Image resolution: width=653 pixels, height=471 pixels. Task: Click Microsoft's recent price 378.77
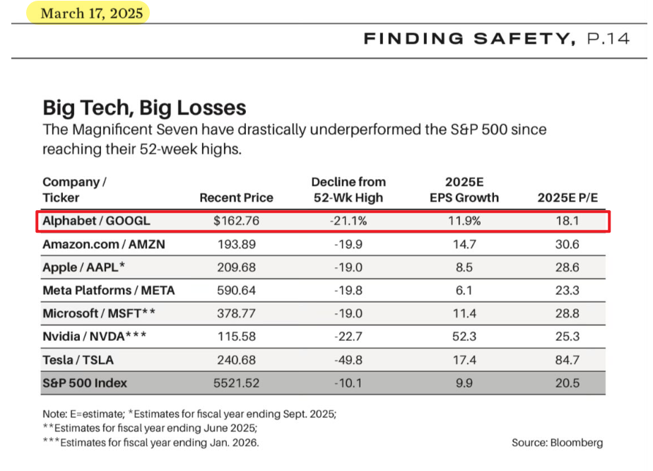coord(237,314)
